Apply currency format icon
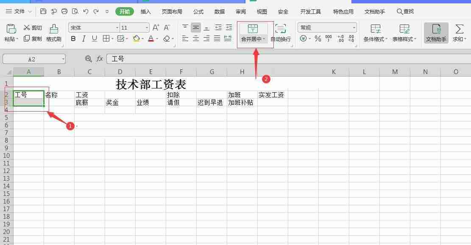This screenshot has width=471, height=245. [304, 39]
